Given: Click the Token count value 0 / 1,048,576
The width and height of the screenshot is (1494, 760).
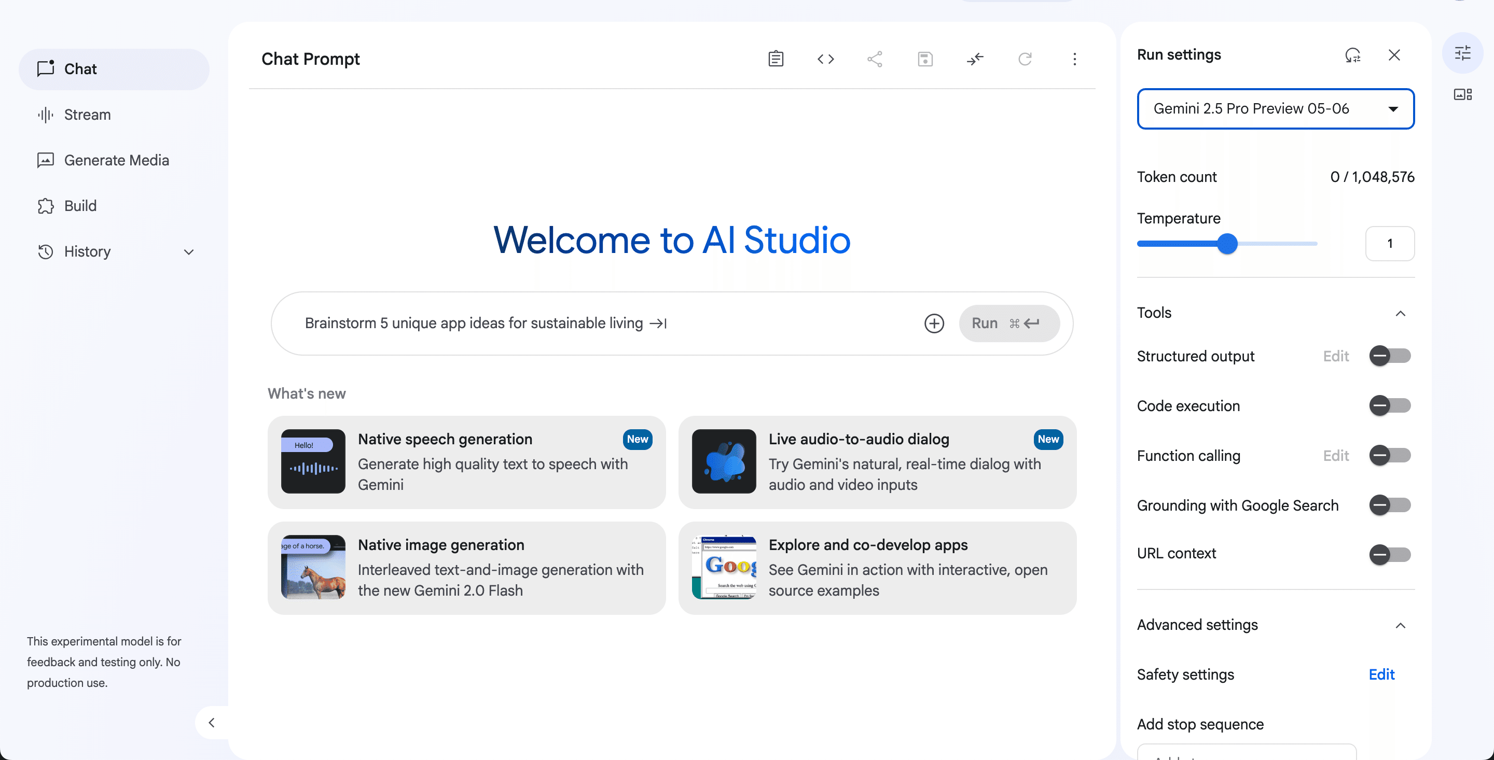Looking at the screenshot, I should [x=1372, y=177].
